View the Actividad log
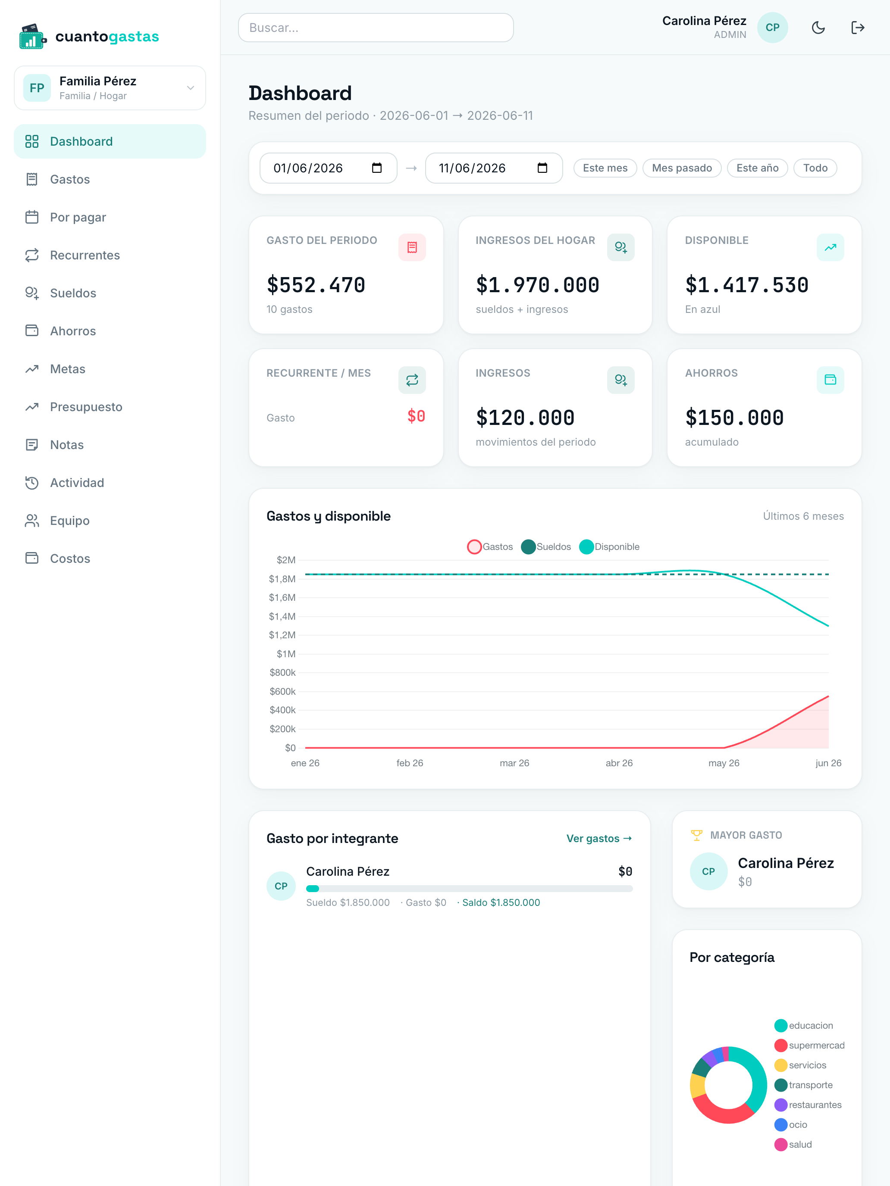890x1186 pixels. pyautogui.click(x=110, y=483)
